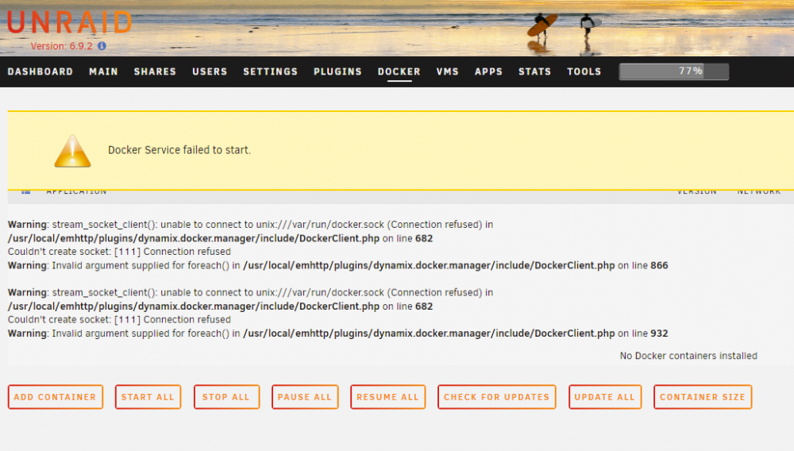Click the Add Container button

(56, 397)
